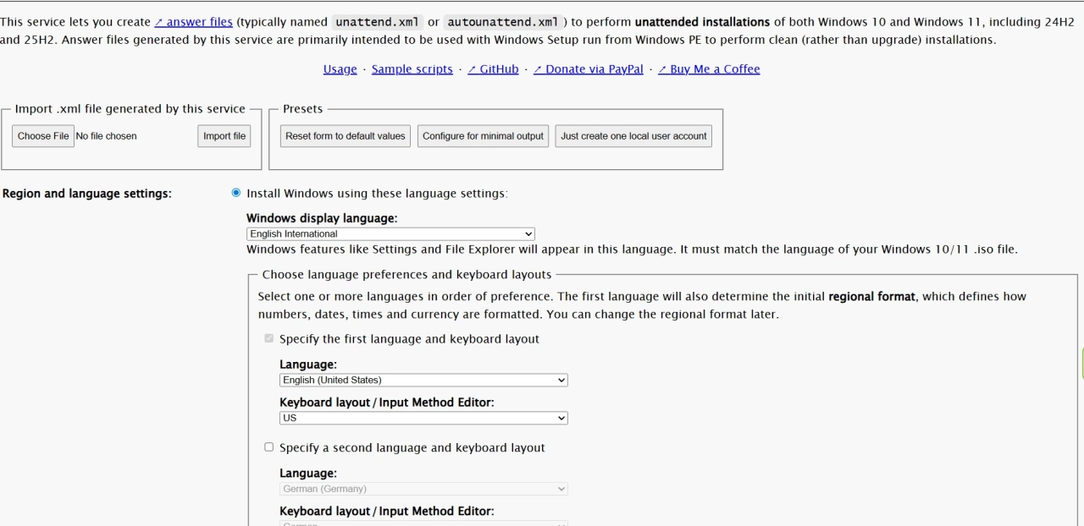Select Just create one local user account
Image resolution: width=1084 pixels, height=526 pixels.
click(633, 136)
